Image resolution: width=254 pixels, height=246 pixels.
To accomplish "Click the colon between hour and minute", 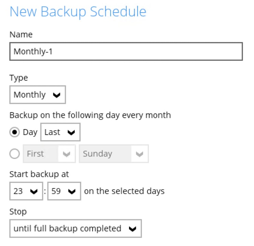I will coord(45,191).
